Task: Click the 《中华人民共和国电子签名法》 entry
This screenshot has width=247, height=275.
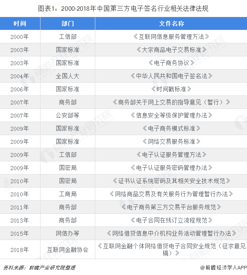Action: [171, 76]
